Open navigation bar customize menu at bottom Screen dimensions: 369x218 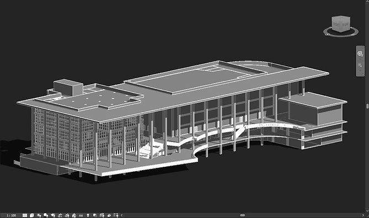[x=363, y=75]
